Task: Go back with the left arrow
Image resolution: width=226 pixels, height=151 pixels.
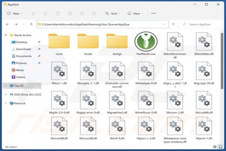Action: 7,24
